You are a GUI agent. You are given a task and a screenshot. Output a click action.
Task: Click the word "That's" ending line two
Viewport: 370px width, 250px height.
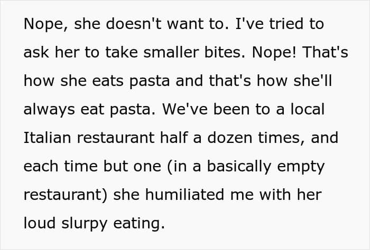coord(326,52)
